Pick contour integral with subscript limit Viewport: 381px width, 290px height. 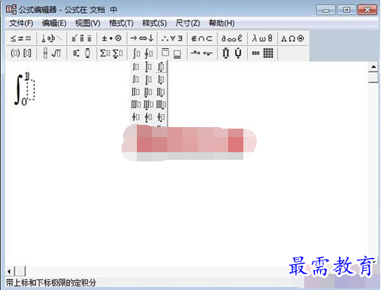coord(161,116)
